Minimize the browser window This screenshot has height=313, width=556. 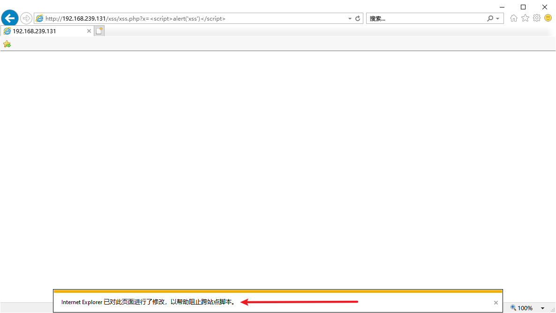pos(502,7)
